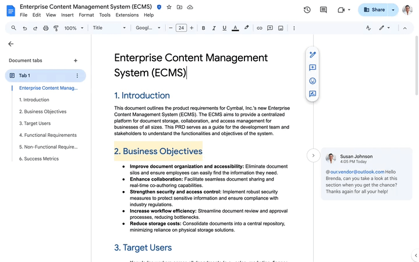Toggle italic formatting
Viewport: 419px width, 262px height.
[214, 28]
